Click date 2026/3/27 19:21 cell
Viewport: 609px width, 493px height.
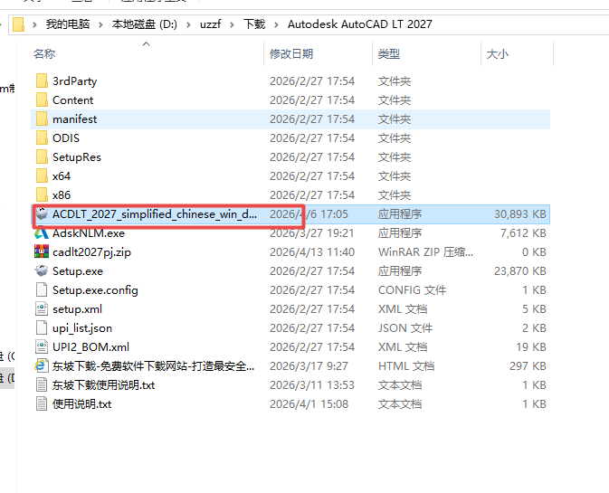pos(312,233)
